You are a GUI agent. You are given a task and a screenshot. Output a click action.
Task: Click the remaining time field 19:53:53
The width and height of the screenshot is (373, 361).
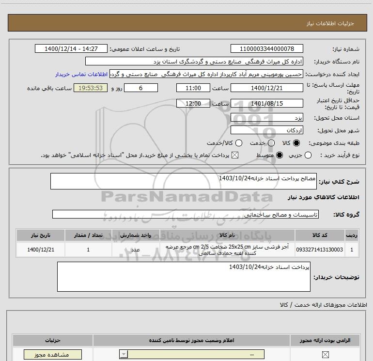tap(91, 88)
